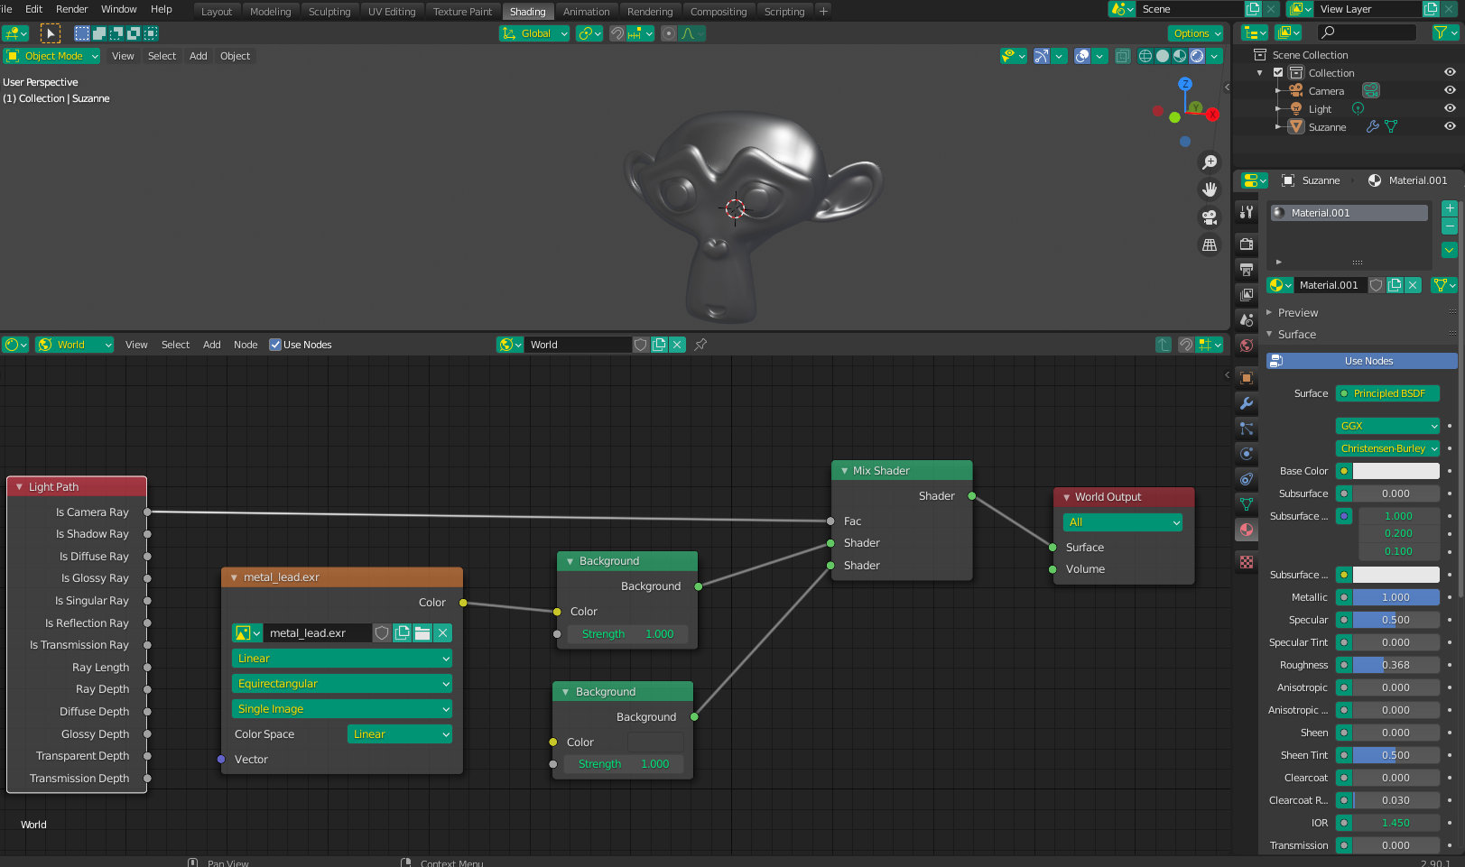The height and width of the screenshot is (867, 1465).
Task: Toggle Collection exclude checkbox in outliner
Action: click(x=1278, y=73)
